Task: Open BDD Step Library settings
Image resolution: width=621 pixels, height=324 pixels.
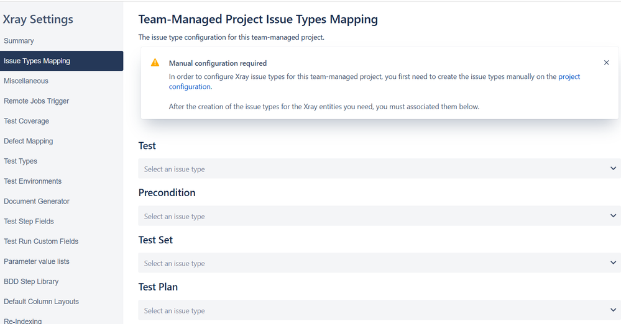Action: click(31, 281)
